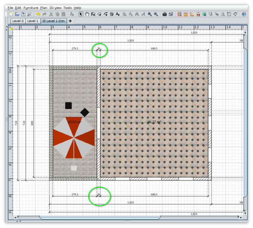Click the 19.63 m² room area label
253x228 pixels.
click(74, 122)
